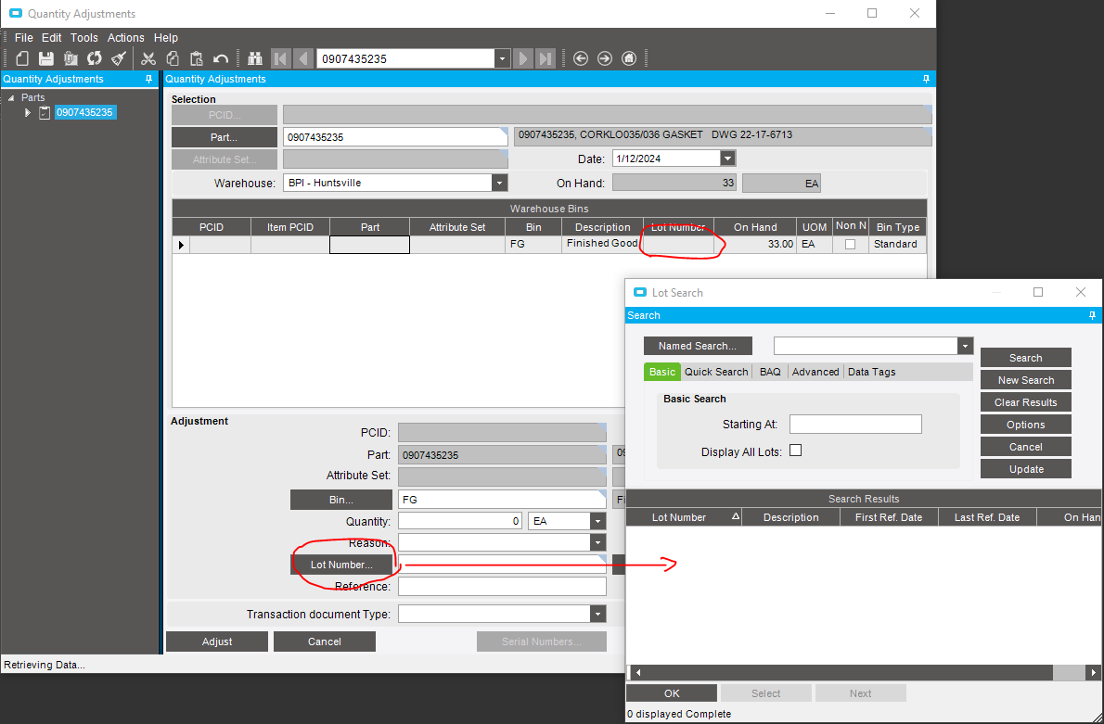Click the Lot Number... button
Viewport: 1104px width, 724px height.
341,565
